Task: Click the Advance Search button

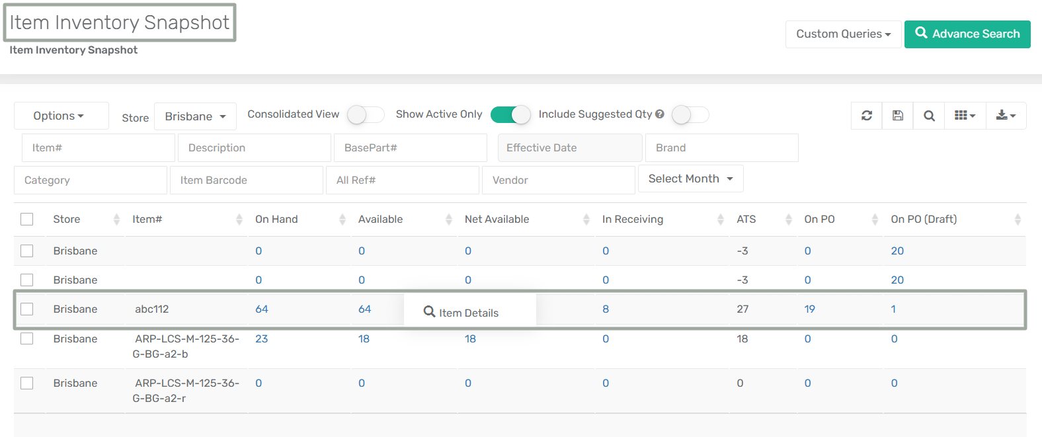Action: [967, 34]
